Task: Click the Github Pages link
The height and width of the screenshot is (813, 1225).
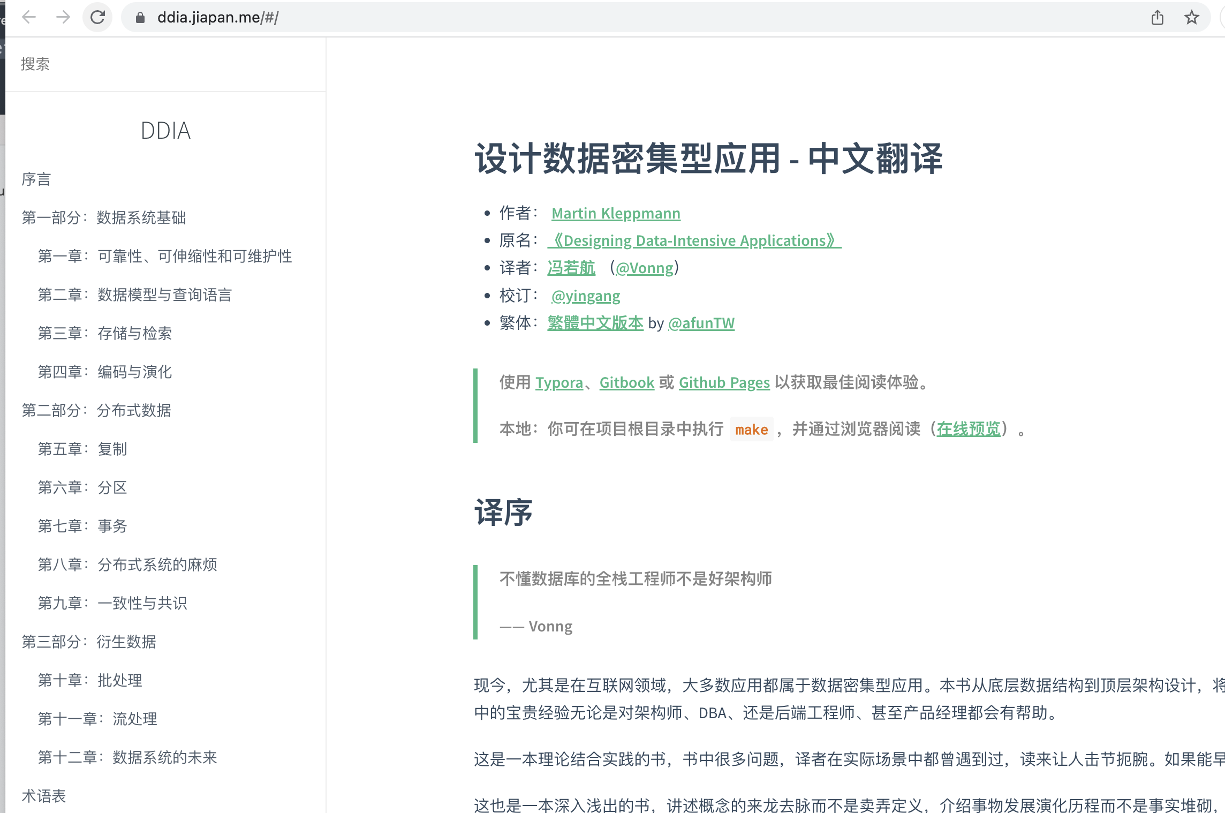Action: [724, 383]
